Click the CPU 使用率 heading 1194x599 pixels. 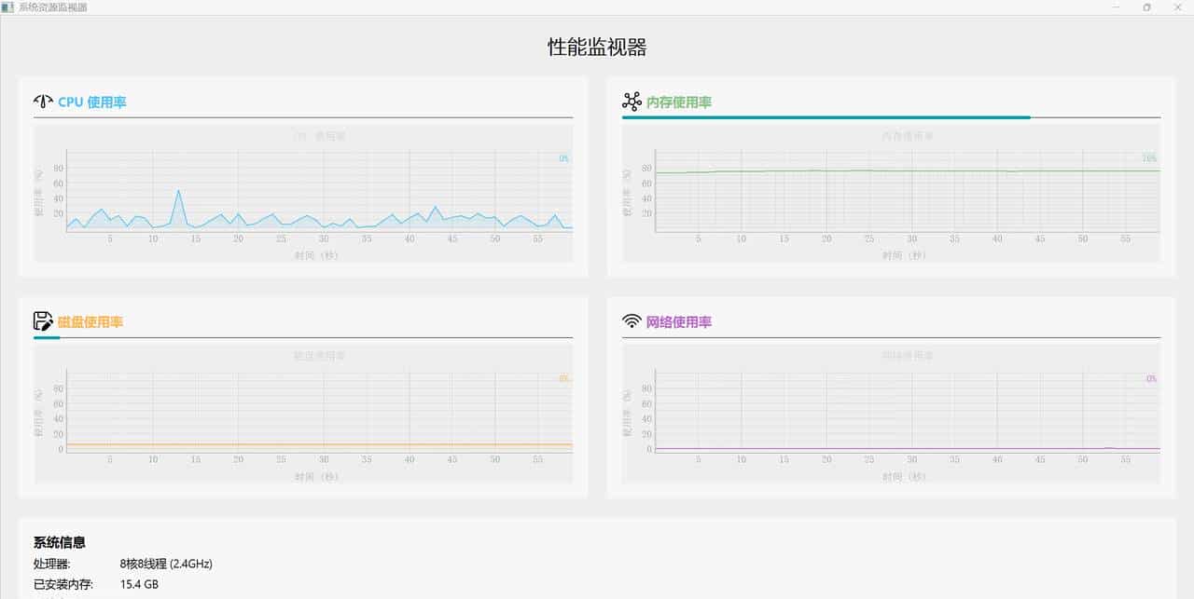tap(92, 102)
